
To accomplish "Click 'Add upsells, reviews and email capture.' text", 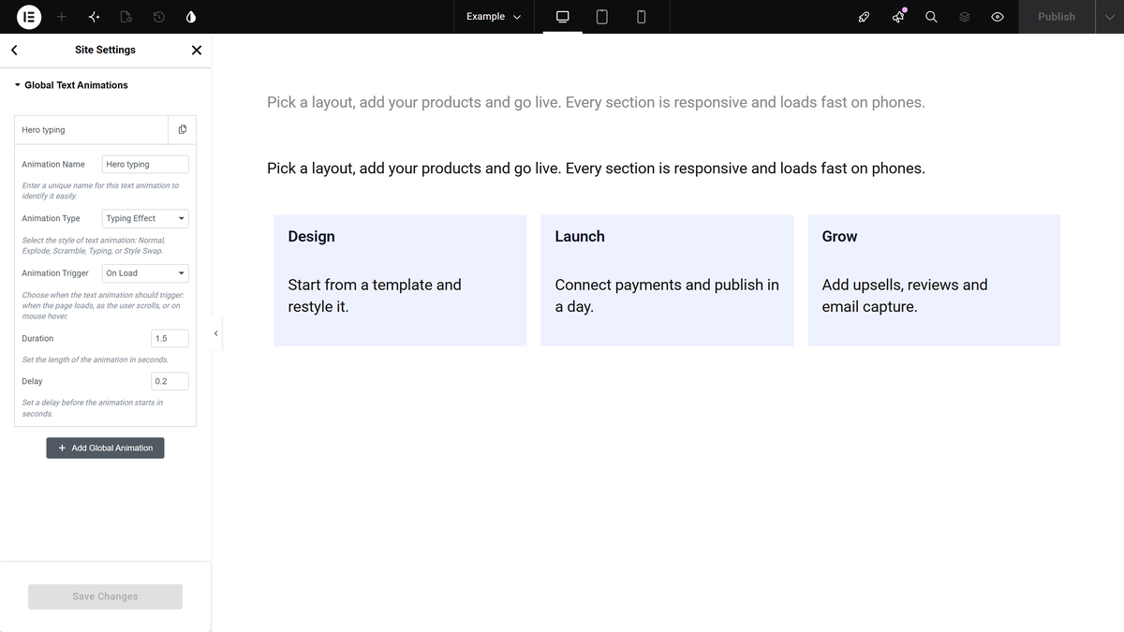I will click(905, 296).
